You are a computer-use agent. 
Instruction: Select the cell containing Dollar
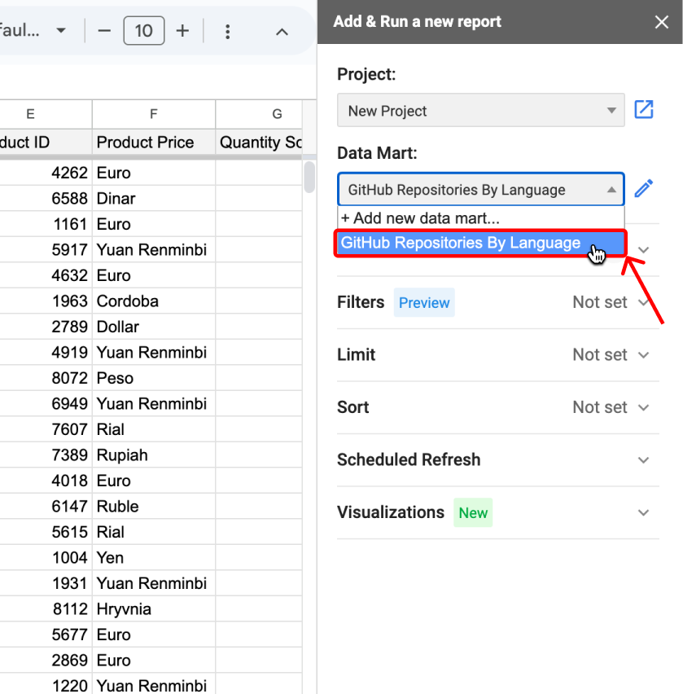coord(154,327)
